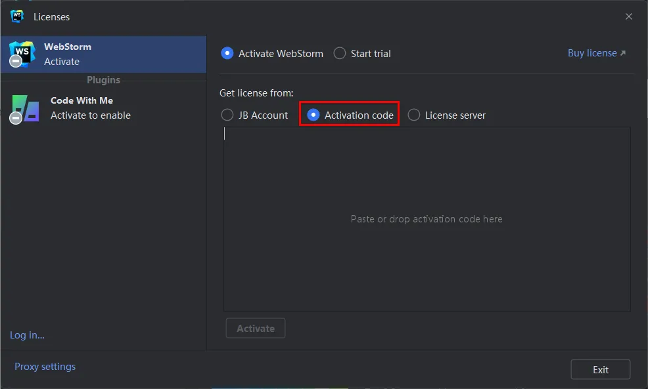Click the Log in... link

coord(28,335)
